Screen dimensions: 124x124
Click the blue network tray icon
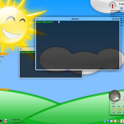pyautogui.click(x=105, y=121)
